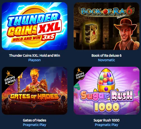Screen dimensions: 141x129
Task: Click the Gates of Hades title text
Action: point(35,120)
